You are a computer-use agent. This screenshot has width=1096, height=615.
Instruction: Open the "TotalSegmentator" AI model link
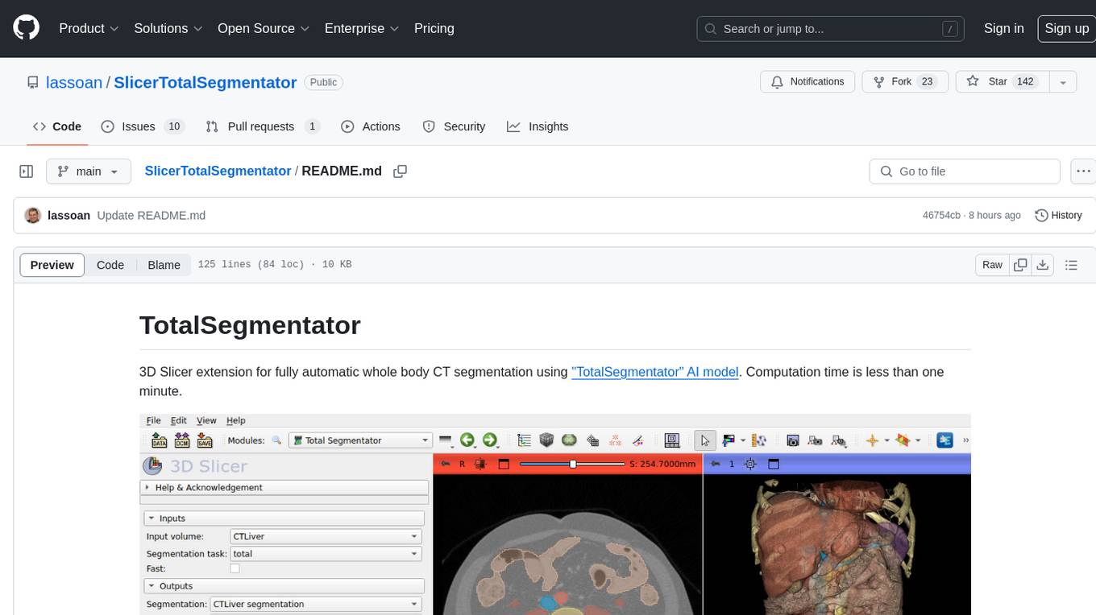click(x=655, y=372)
